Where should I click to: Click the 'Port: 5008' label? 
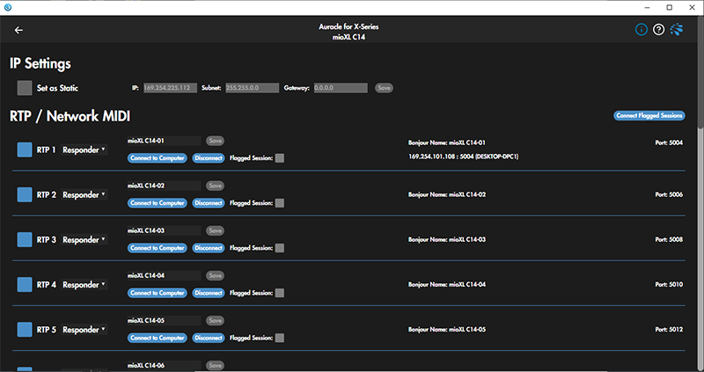click(x=669, y=239)
